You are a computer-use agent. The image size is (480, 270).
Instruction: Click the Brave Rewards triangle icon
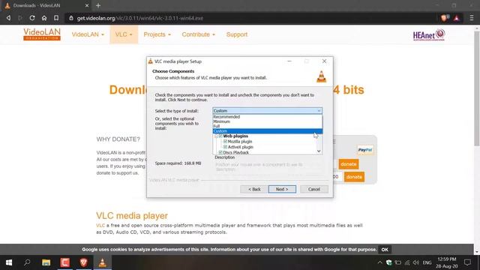tap(457, 18)
